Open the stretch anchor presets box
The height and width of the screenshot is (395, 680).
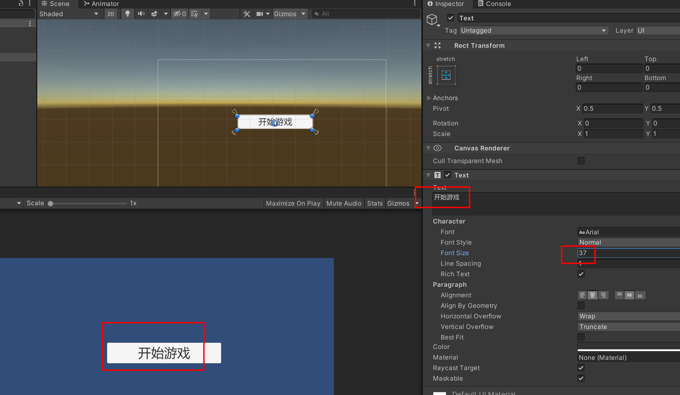[446, 75]
